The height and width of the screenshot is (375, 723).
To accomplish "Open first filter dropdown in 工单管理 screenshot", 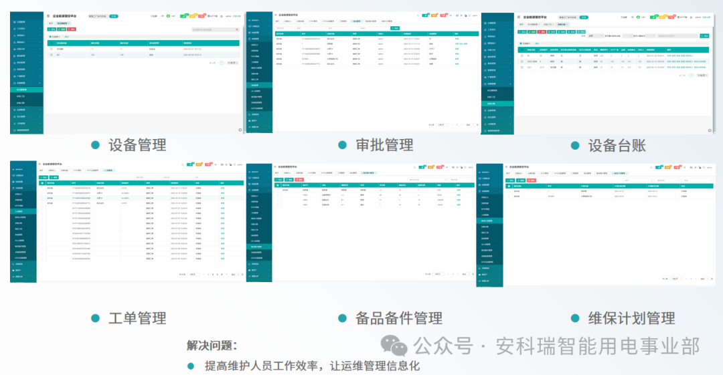I will pos(147,177).
